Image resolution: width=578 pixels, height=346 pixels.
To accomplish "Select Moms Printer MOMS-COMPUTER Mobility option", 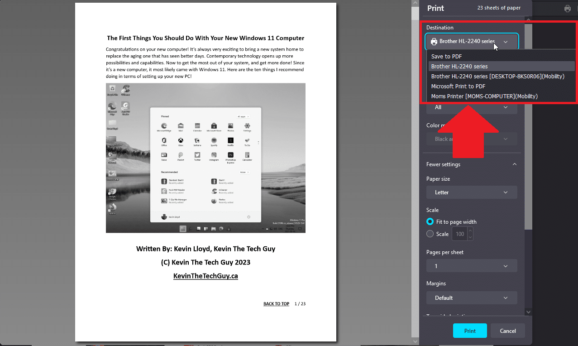I will click(502, 96).
